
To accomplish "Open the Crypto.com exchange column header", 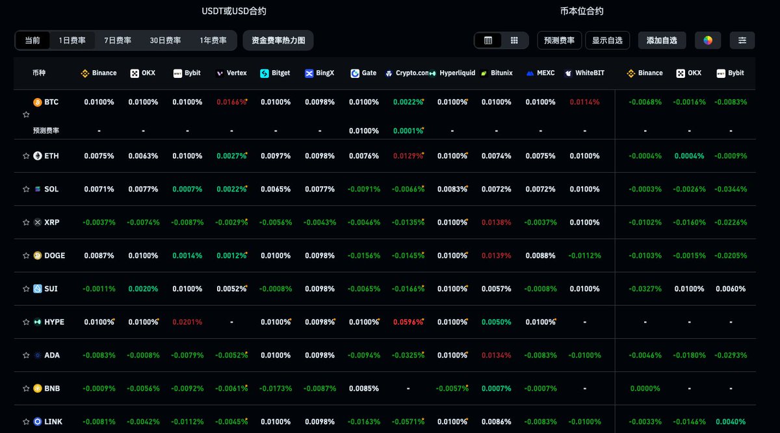I will coord(408,73).
